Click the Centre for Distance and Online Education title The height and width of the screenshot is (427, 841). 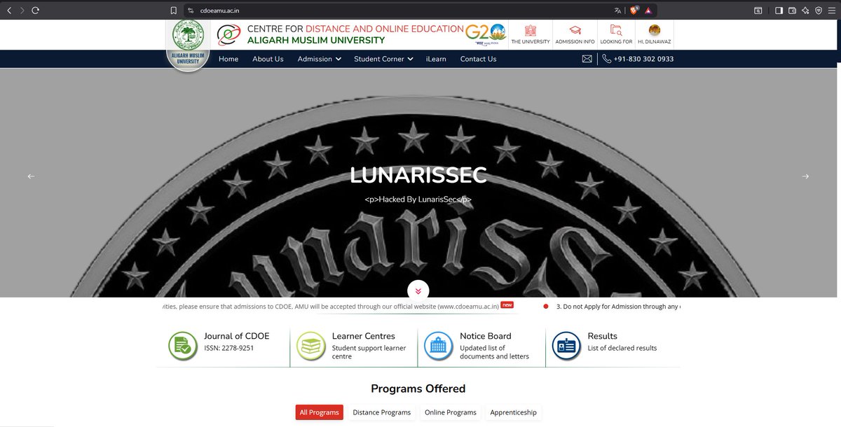coord(355,29)
